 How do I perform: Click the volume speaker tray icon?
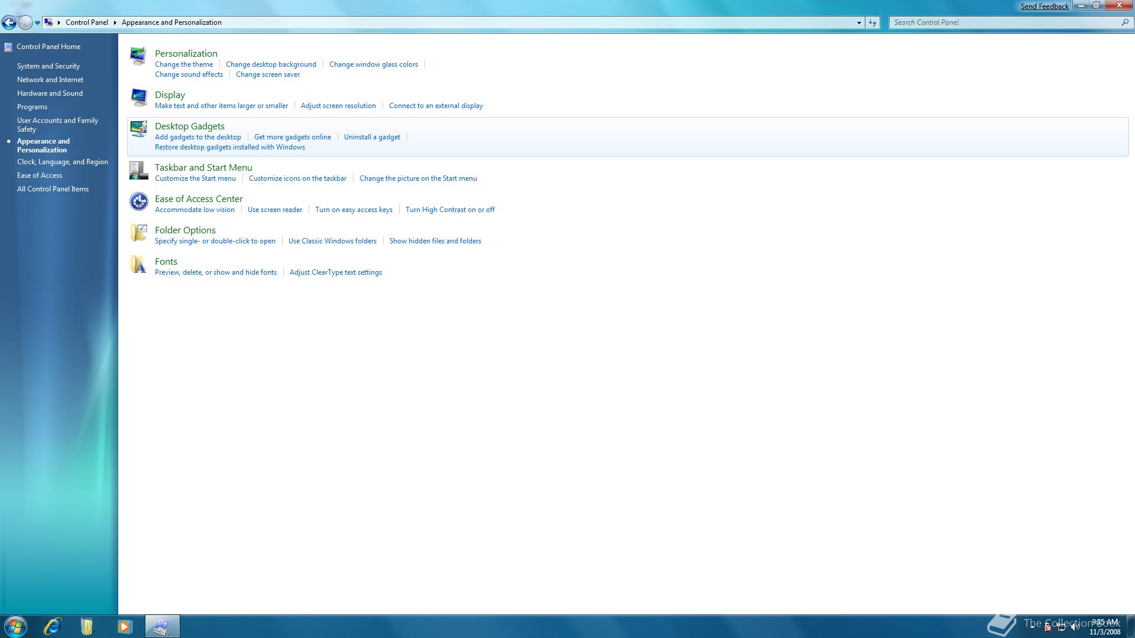point(1075,627)
